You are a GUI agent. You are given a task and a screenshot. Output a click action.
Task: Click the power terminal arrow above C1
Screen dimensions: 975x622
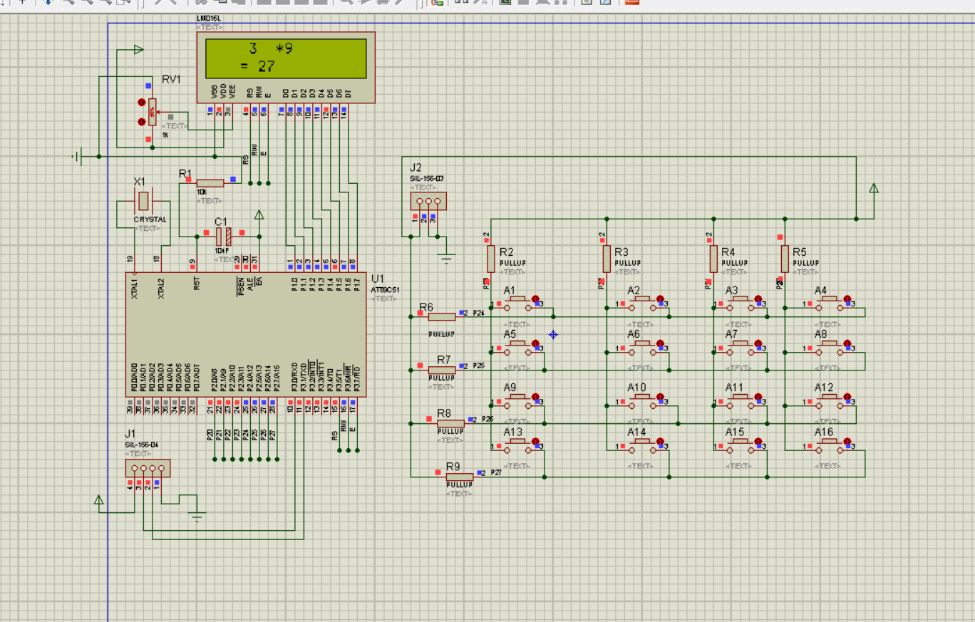tap(259, 215)
